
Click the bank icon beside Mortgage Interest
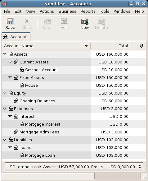tap(22, 124)
